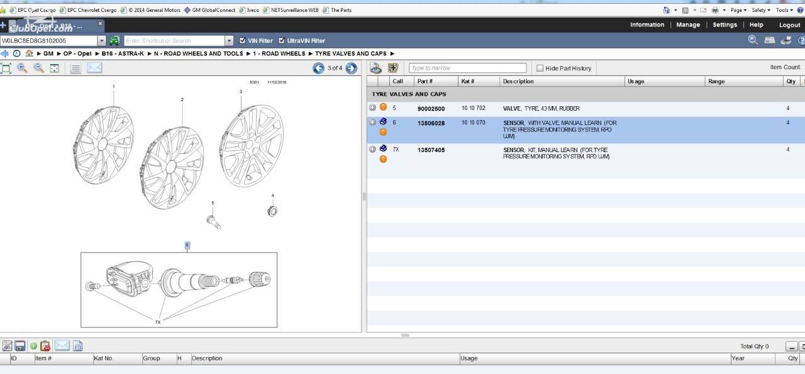Click the Type to narrow filter field
This screenshot has height=374, width=805.
point(467,68)
